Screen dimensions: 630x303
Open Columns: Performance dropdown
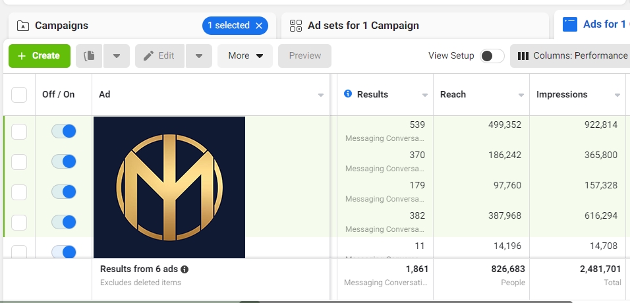571,56
